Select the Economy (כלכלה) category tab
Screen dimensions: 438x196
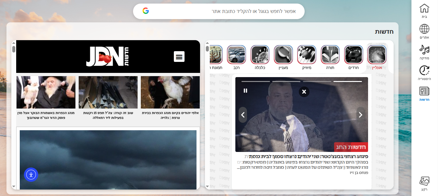tap(260, 55)
